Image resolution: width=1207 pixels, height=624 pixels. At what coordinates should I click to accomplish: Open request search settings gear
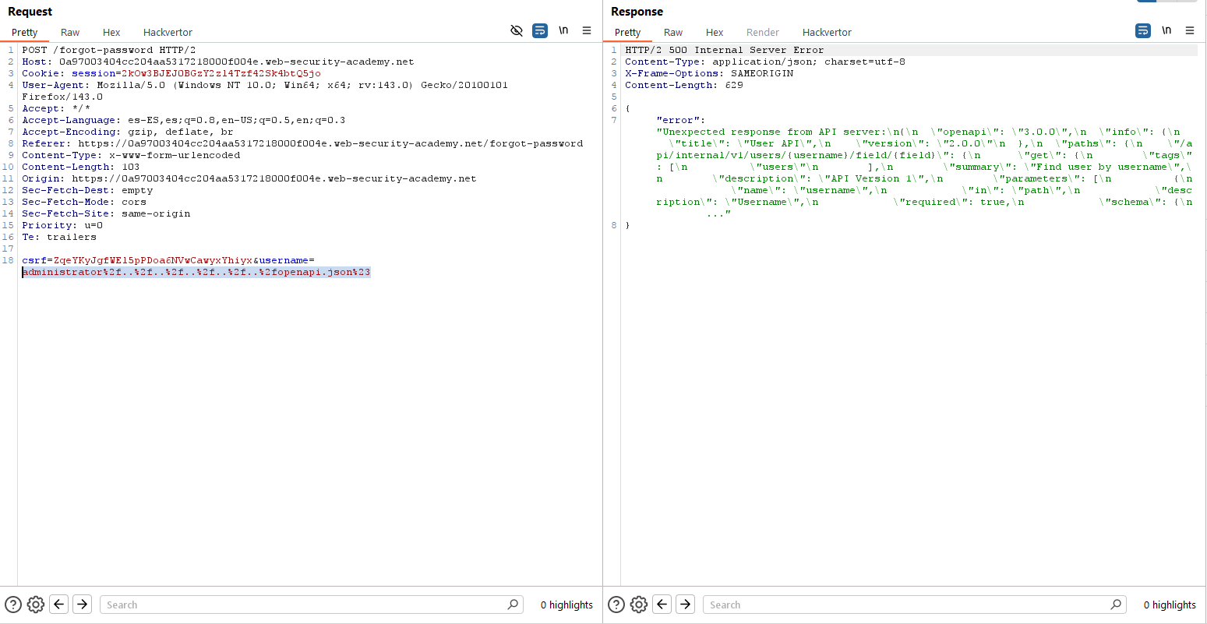(36, 605)
